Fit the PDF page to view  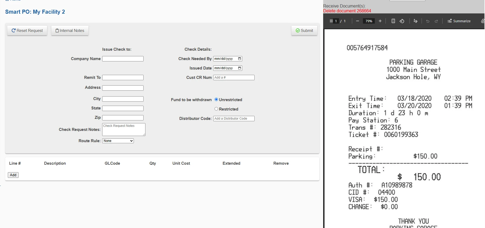pyautogui.click(x=393, y=21)
